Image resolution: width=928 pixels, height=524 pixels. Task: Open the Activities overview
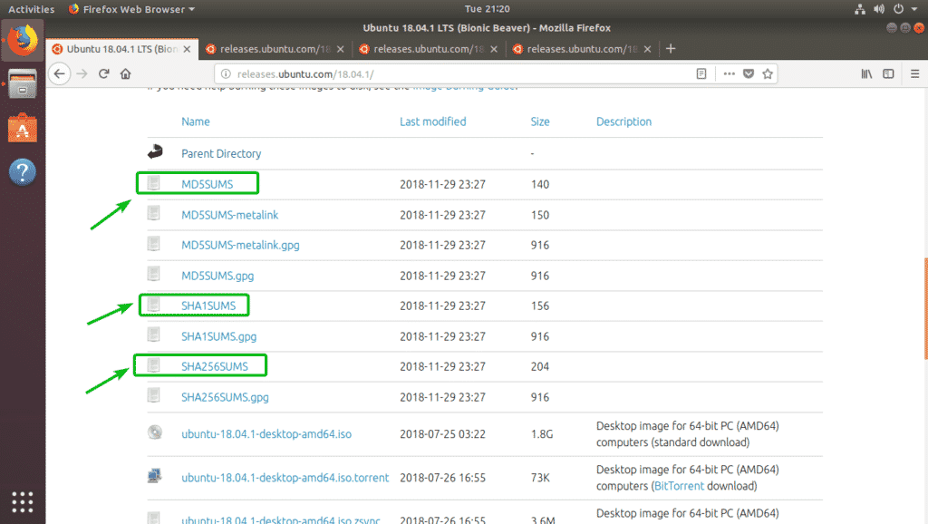(31, 9)
